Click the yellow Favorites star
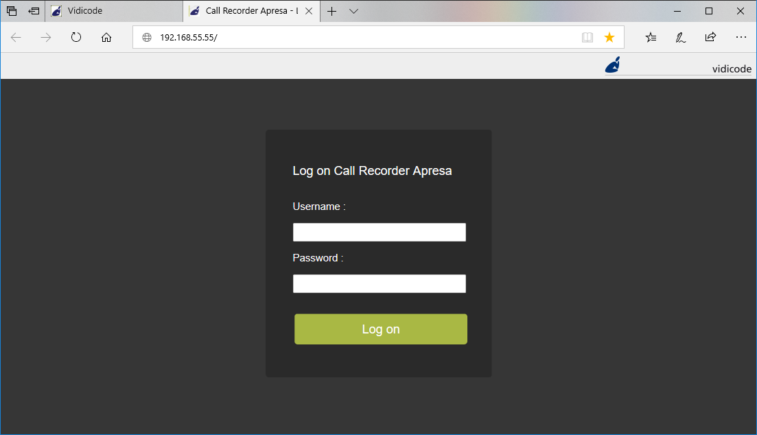 tap(609, 37)
